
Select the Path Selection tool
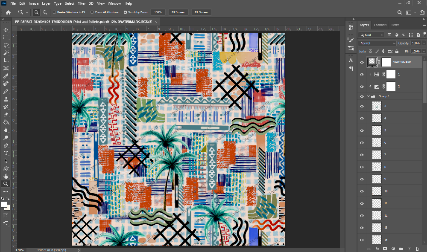tap(6, 161)
